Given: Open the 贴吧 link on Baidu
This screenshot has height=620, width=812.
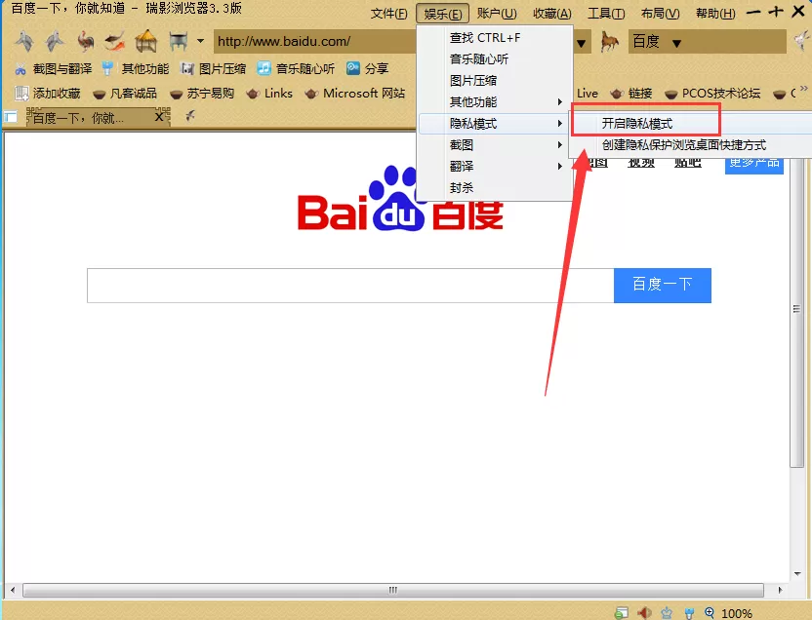Looking at the screenshot, I should (688, 164).
